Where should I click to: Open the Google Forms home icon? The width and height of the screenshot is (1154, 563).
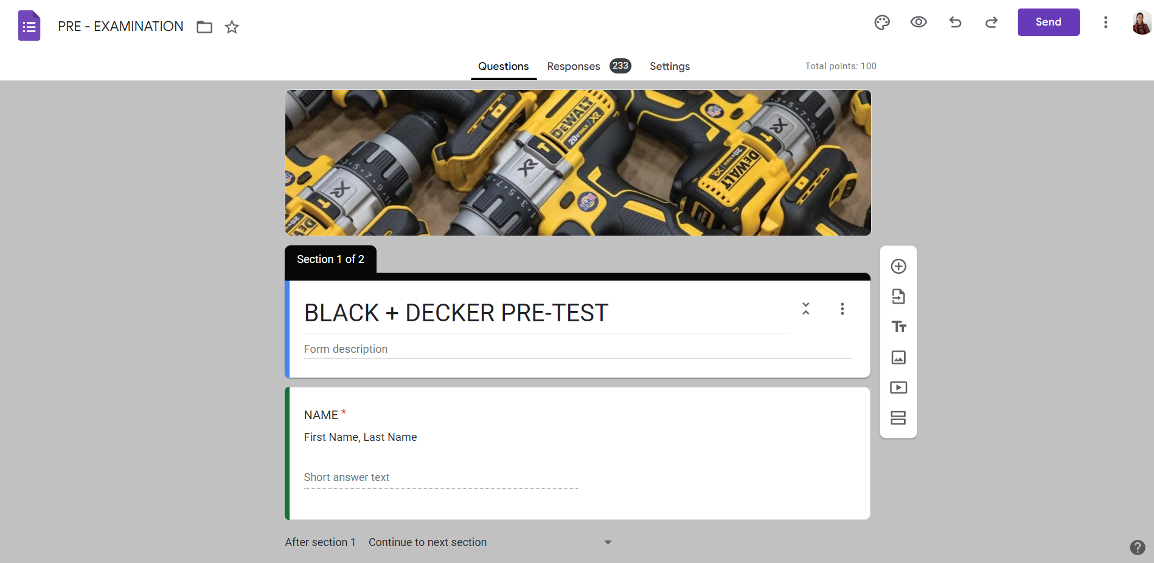[x=29, y=26]
